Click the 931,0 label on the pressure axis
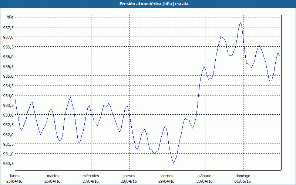This screenshot has height=185, width=296. tap(8, 154)
